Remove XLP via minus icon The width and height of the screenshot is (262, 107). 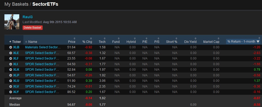(x=10, y=75)
